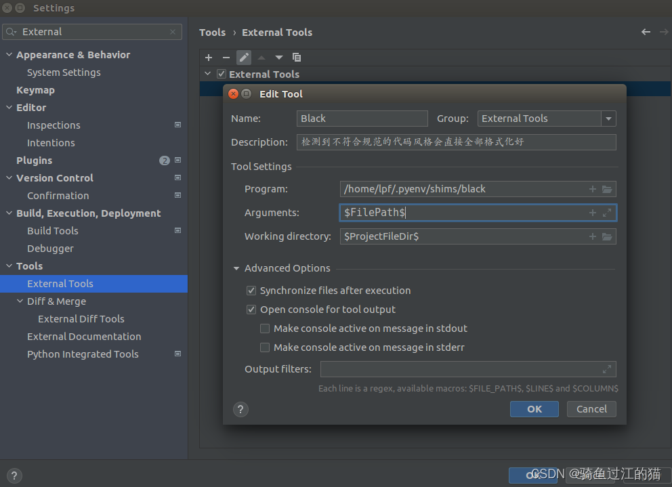Collapse the Tools tree node
Viewport: 672px width, 487px height.
(x=9, y=266)
